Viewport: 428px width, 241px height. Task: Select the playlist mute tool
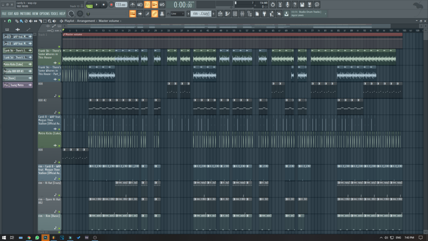(x=31, y=21)
